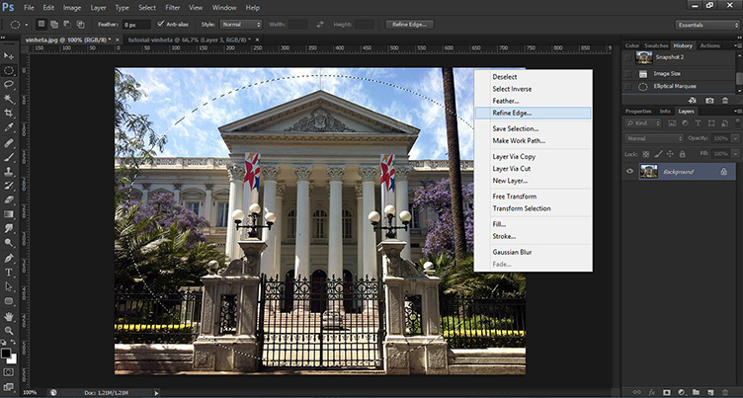
Task: Select the Lasso tool
Action: pyautogui.click(x=9, y=85)
